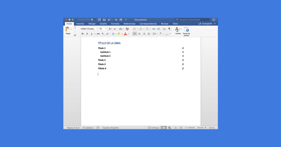Open the Borders dropdown arrow
Screen dimensions: 281x147
[x=170, y=34]
